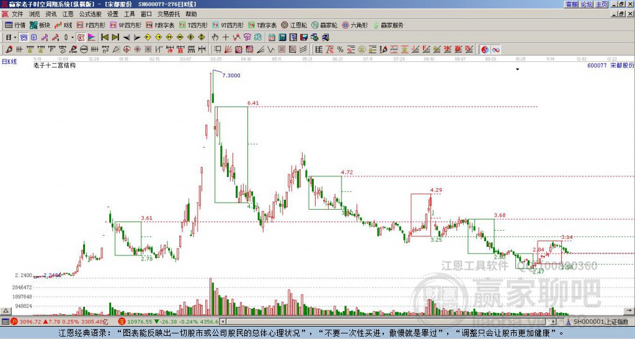Open the 浏览 menu
635x339 pixels.
(35, 14)
